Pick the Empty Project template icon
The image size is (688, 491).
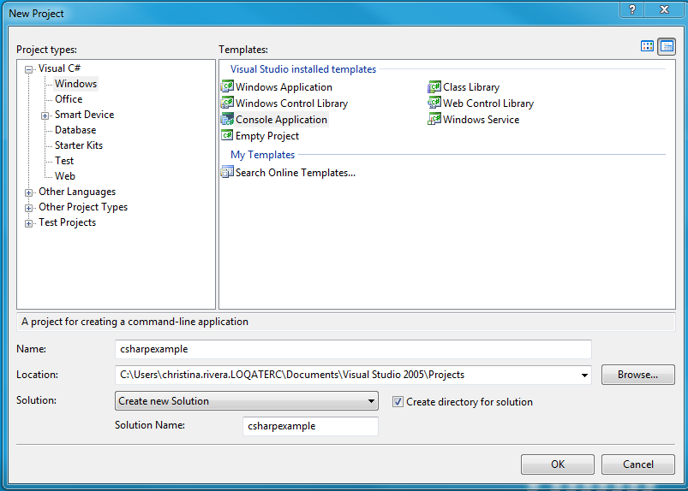coord(227,135)
